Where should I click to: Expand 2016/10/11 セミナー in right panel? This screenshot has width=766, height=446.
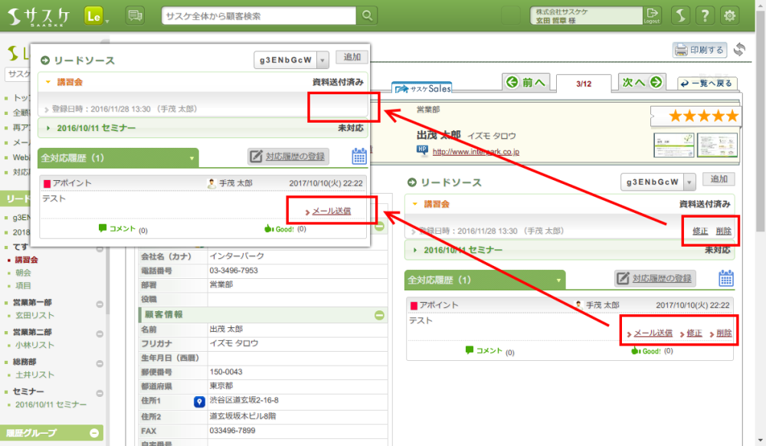point(414,250)
